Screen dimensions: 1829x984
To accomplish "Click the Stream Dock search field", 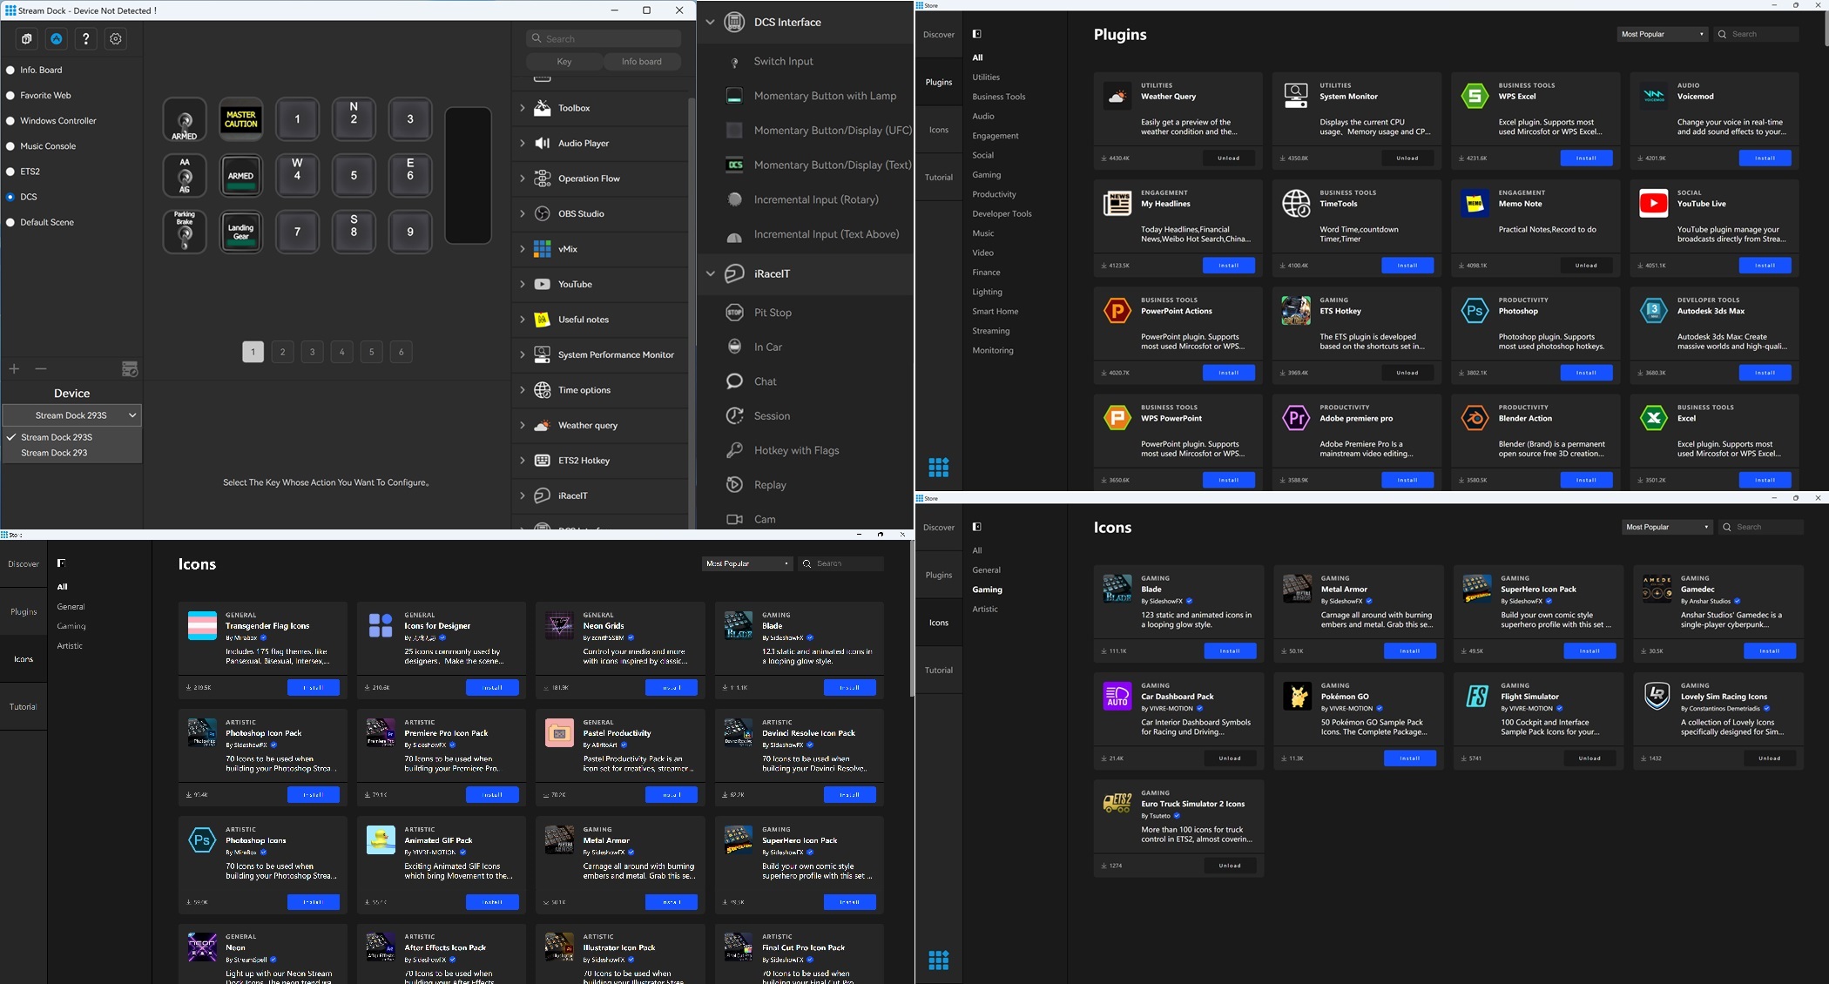I will (604, 39).
